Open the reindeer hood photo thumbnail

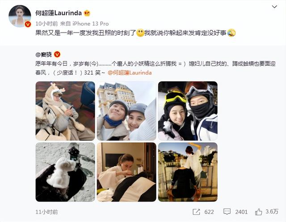(65, 111)
